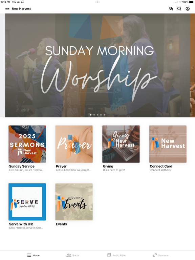
Task: Click the Sermons speaker icon
Action: (x=154, y=255)
